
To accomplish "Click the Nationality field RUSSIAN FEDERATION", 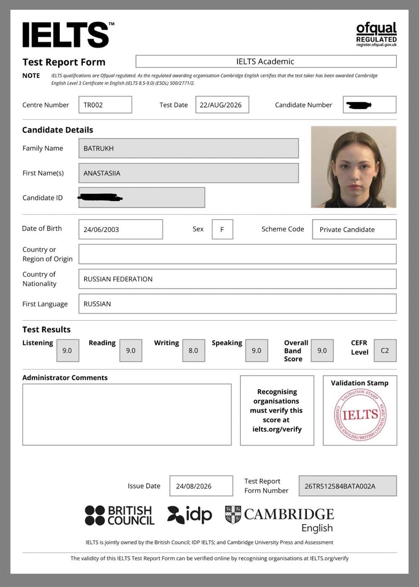I will click(x=238, y=279).
